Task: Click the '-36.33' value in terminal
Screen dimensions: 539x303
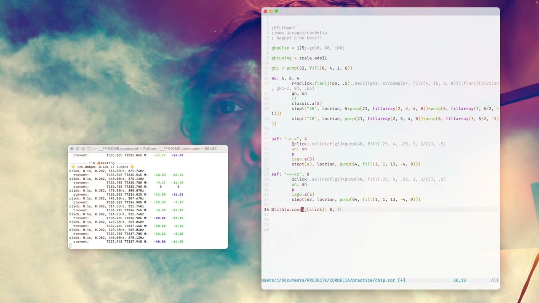Action: tap(177, 194)
